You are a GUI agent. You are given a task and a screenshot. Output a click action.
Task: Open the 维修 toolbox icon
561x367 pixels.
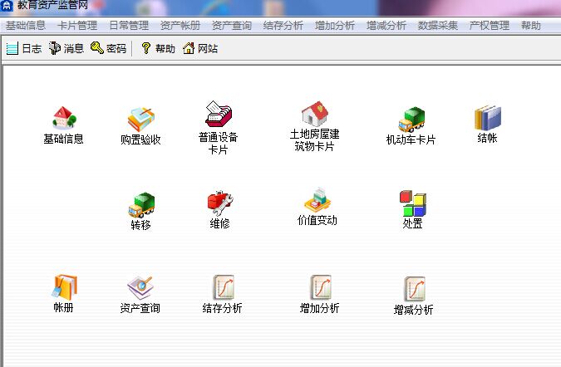point(220,203)
